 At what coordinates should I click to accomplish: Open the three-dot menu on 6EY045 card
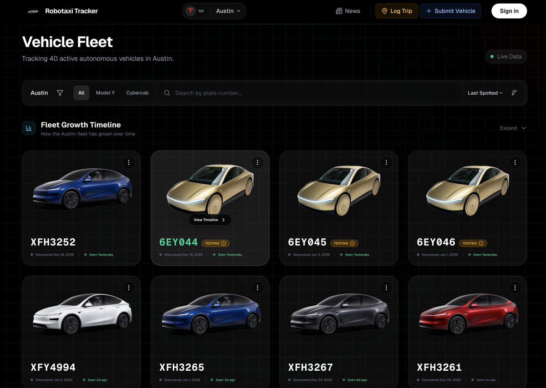(386, 162)
